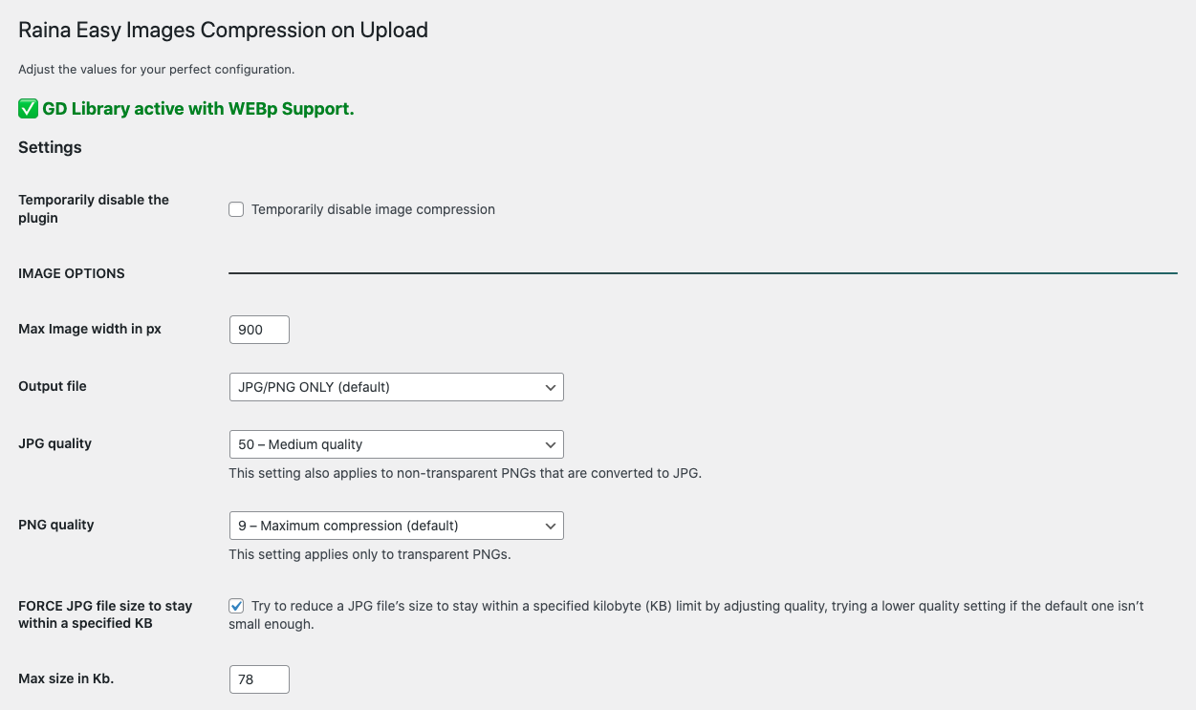Click the "Adjust the values" description text

pyautogui.click(x=156, y=70)
